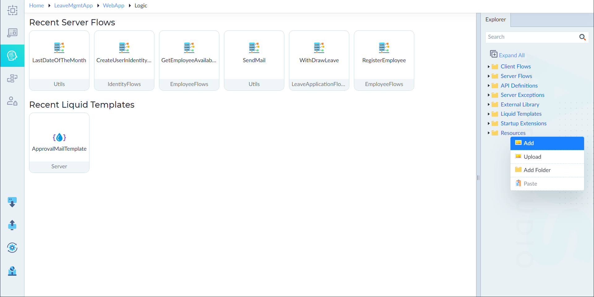Expand the Resources folder arrow

tap(489, 133)
